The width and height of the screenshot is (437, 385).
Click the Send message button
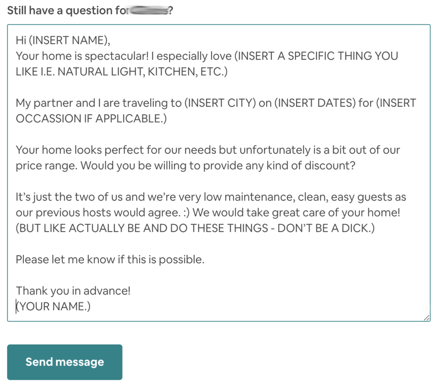65,362
